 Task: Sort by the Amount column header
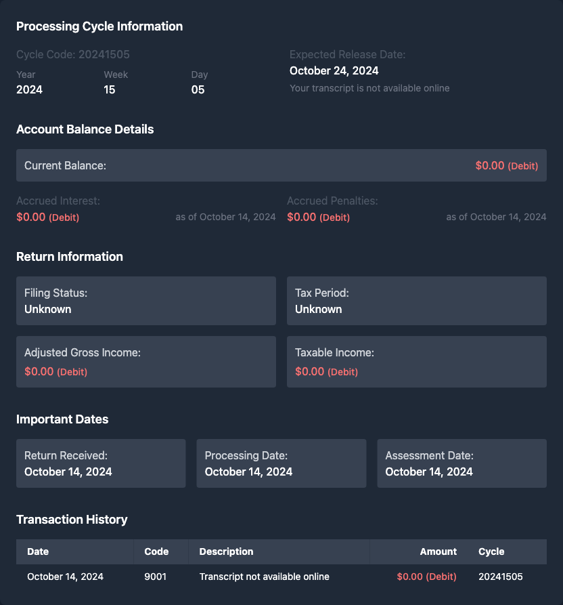point(438,551)
